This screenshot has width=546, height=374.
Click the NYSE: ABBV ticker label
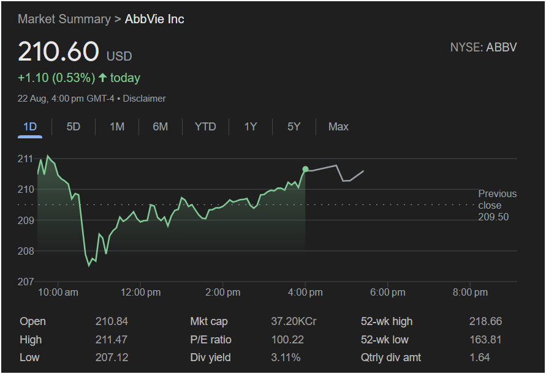(483, 47)
